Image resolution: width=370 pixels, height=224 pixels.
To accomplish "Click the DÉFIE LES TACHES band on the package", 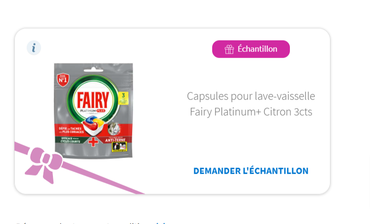I will [71, 130].
